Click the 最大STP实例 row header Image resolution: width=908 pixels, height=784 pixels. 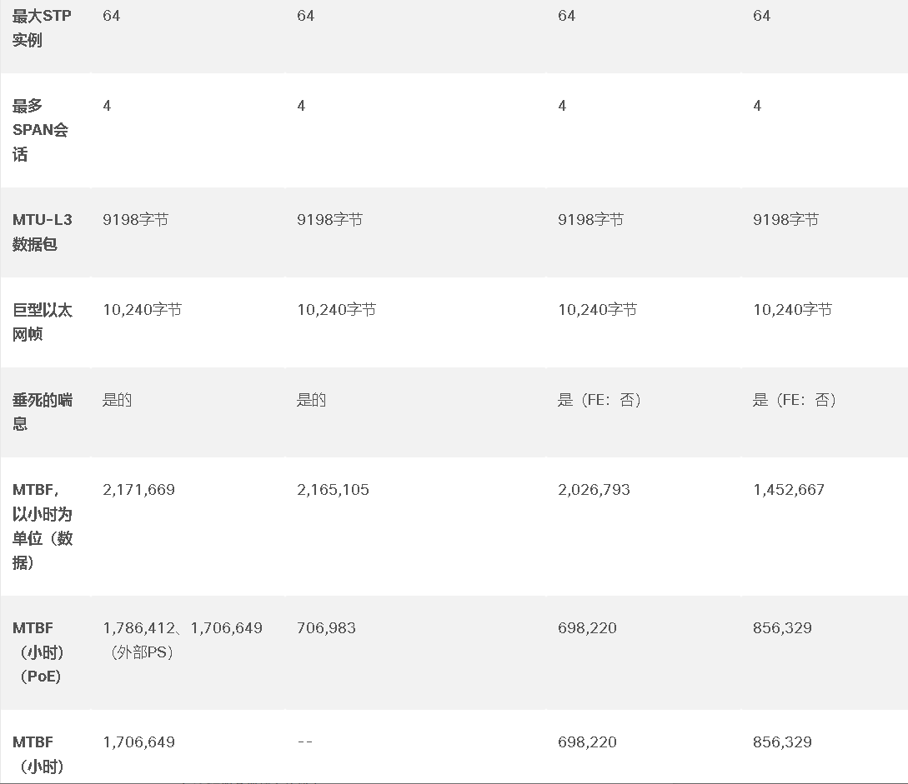pyautogui.click(x=42, y=27)
